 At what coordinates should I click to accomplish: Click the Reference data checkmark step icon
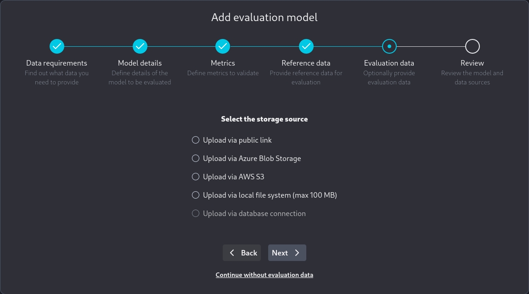pyautogui.click(x=306, y=46)
